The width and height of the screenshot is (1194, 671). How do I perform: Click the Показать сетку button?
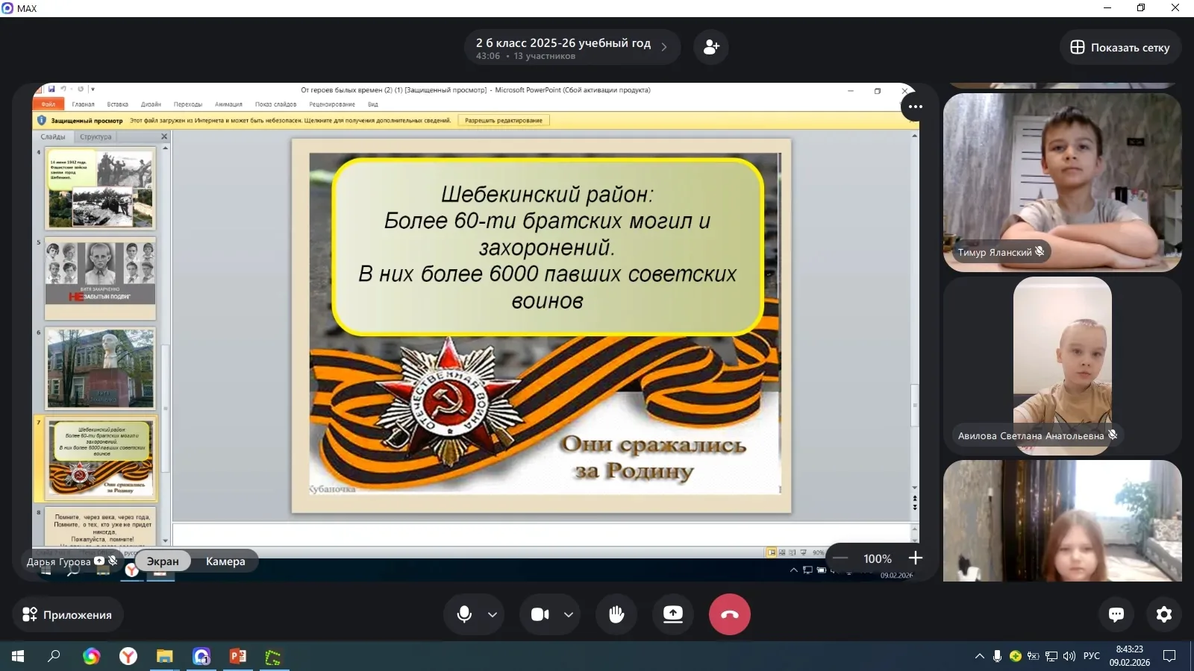[1120, 47]
